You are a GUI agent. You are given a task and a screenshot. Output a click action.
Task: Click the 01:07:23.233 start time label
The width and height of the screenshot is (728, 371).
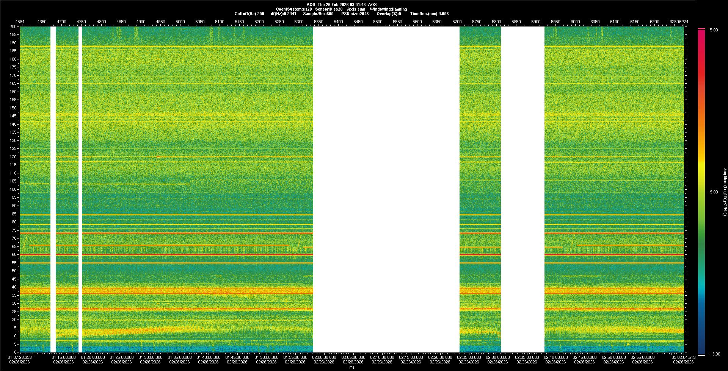tap(20, 357)
